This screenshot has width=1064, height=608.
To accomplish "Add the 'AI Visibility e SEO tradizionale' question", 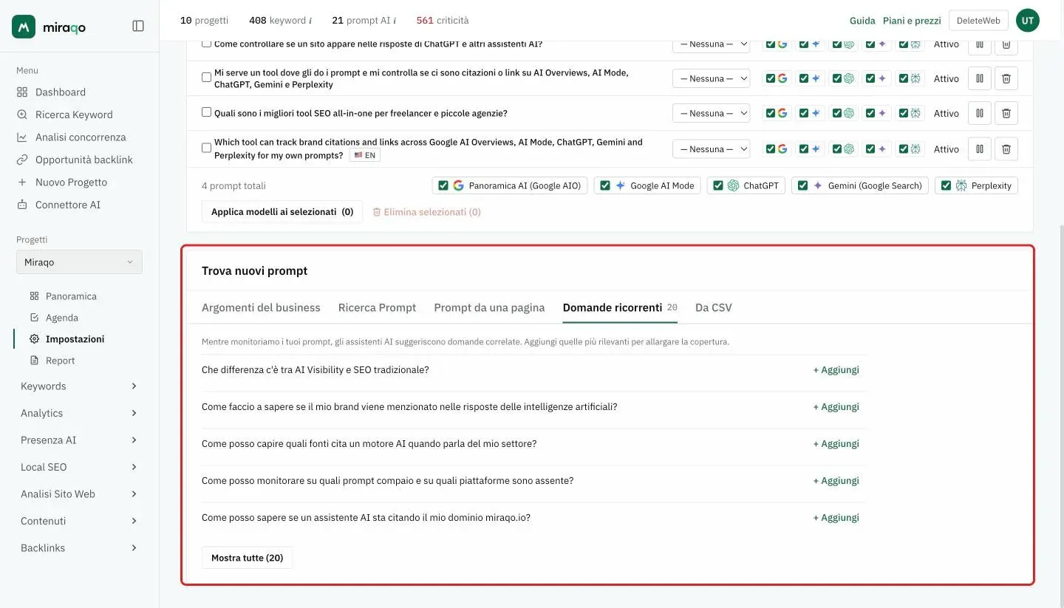I will [x=836, y=370].
